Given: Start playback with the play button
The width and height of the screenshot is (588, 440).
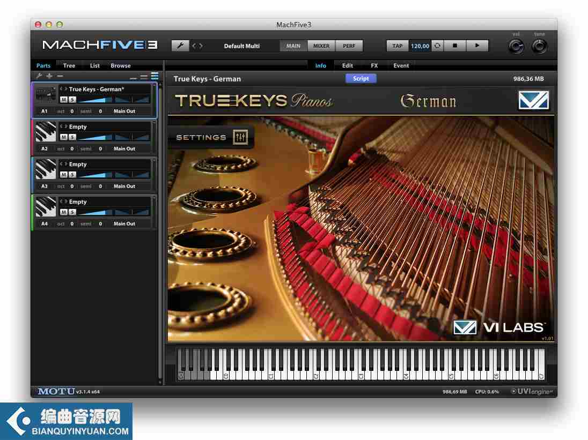Looking at the screenshot, I should [477, 46].
